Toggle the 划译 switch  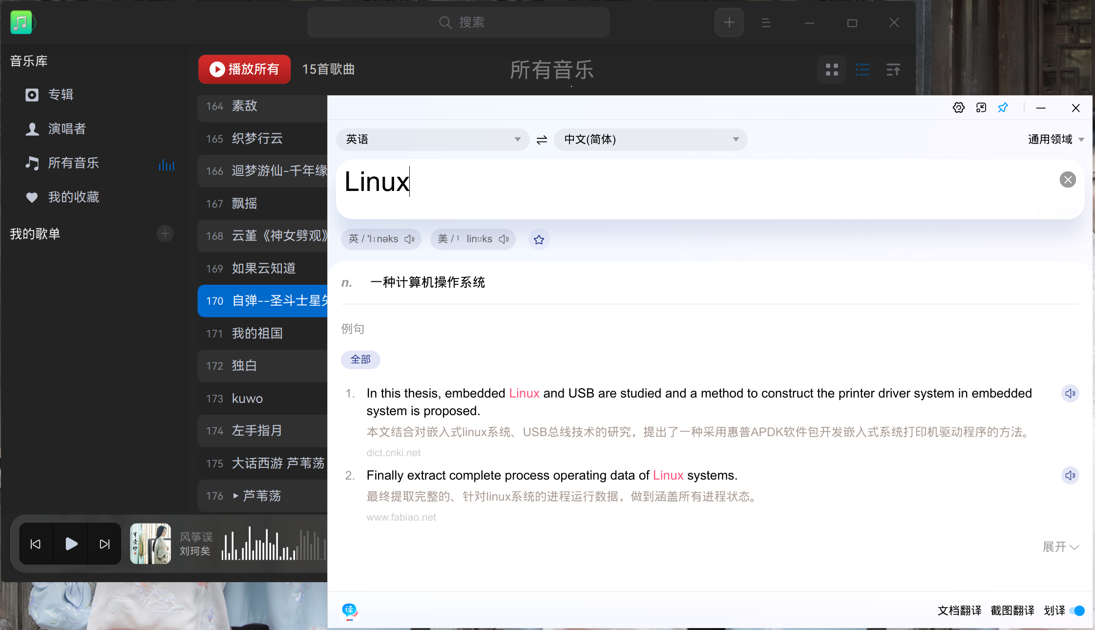[1076, 611]
